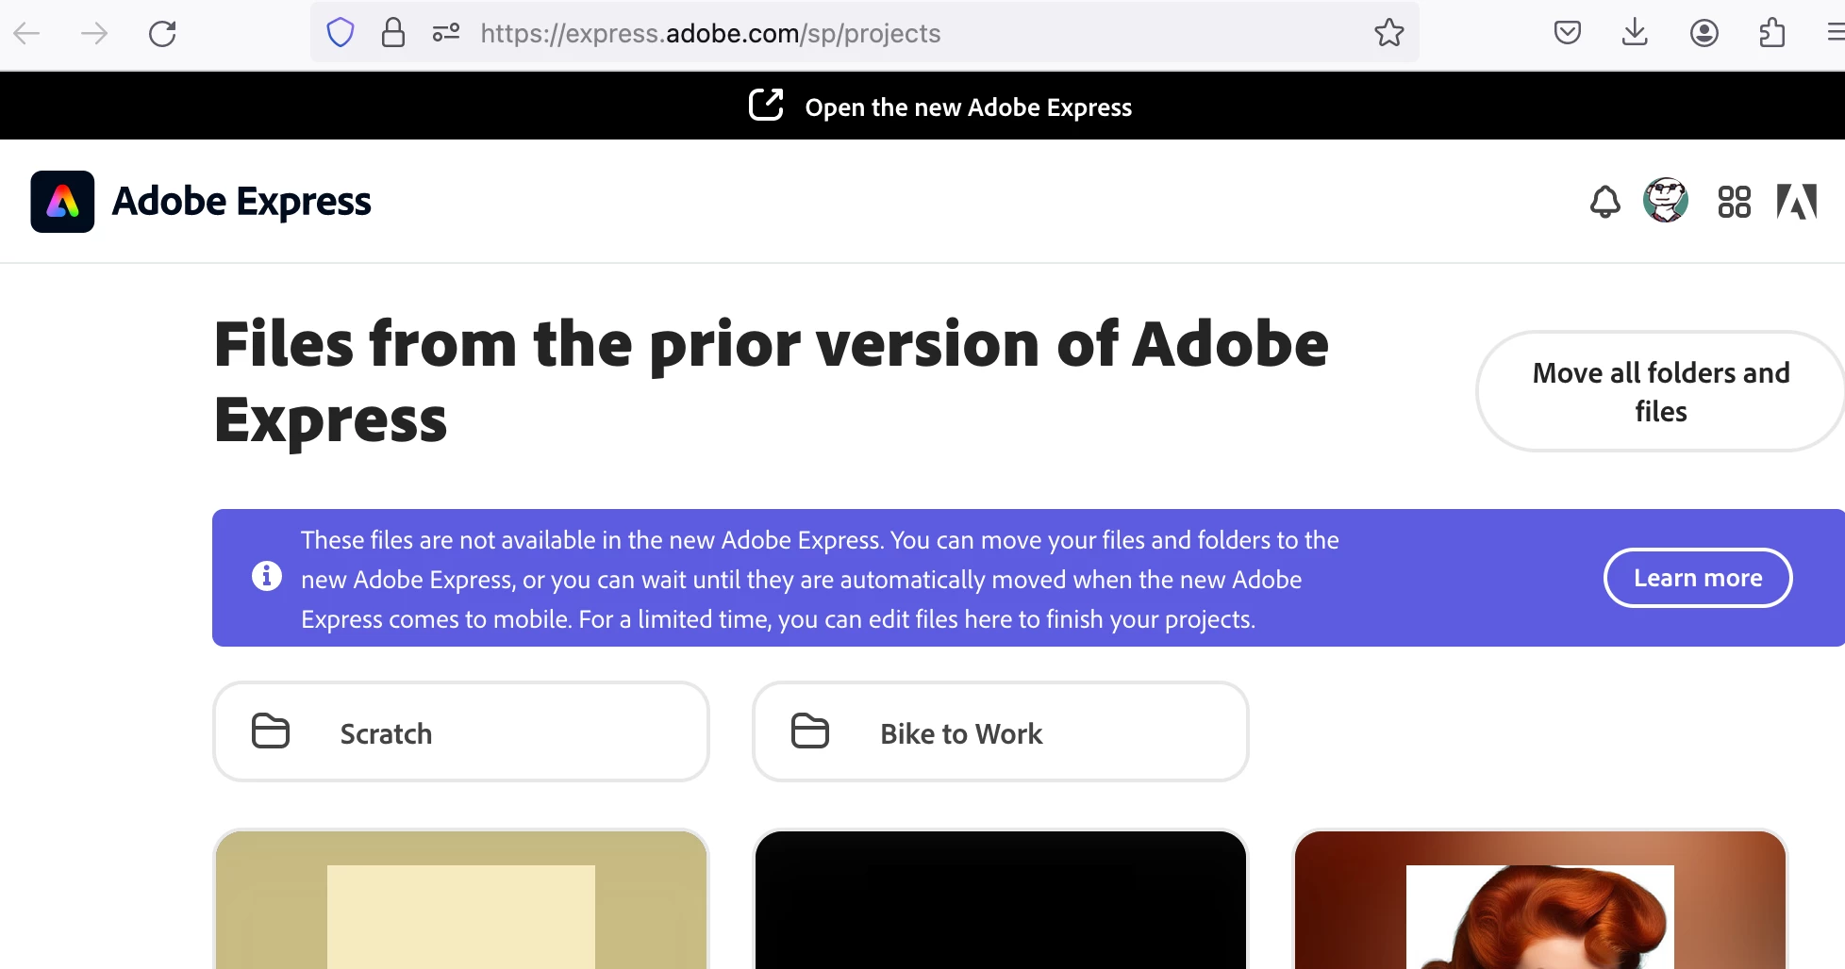This screenshot has height=969, width=1845.
Task: Open the site permissions icon in address bar
Action: [446, 33]
